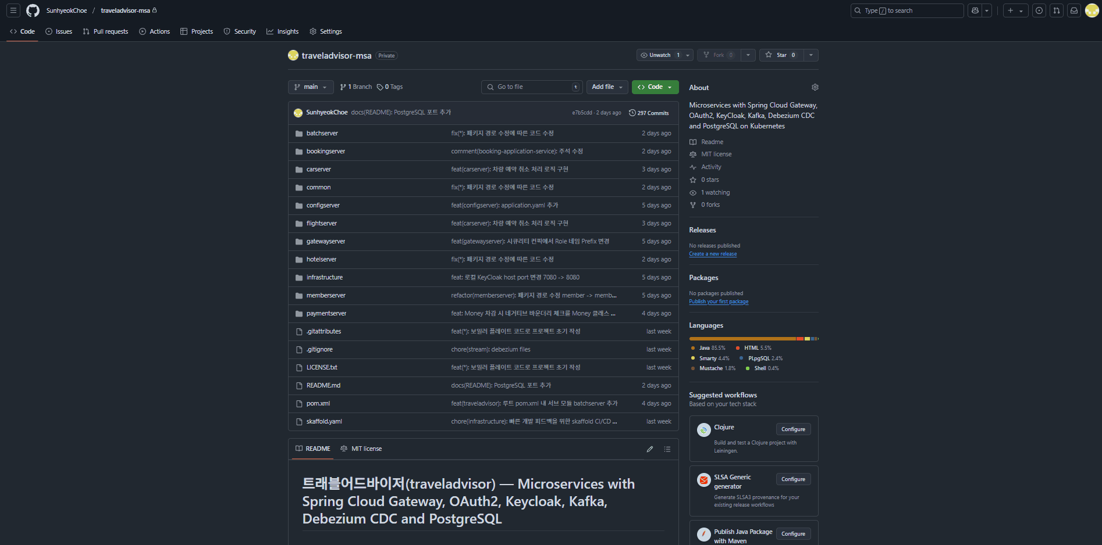Open the notifications inbox icon
The image size is (1102, 545).
point(1074,10)
